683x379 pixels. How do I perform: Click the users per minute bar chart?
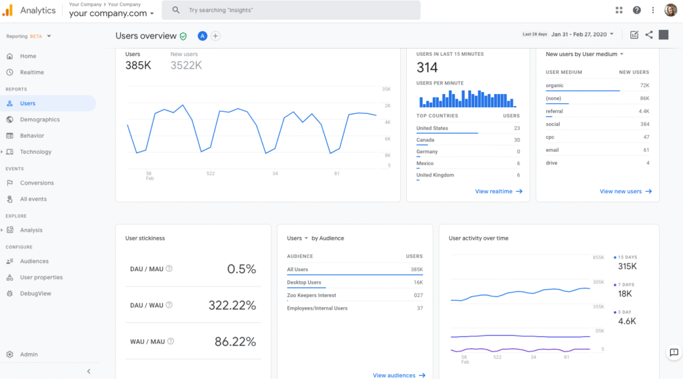click(468, 99)
